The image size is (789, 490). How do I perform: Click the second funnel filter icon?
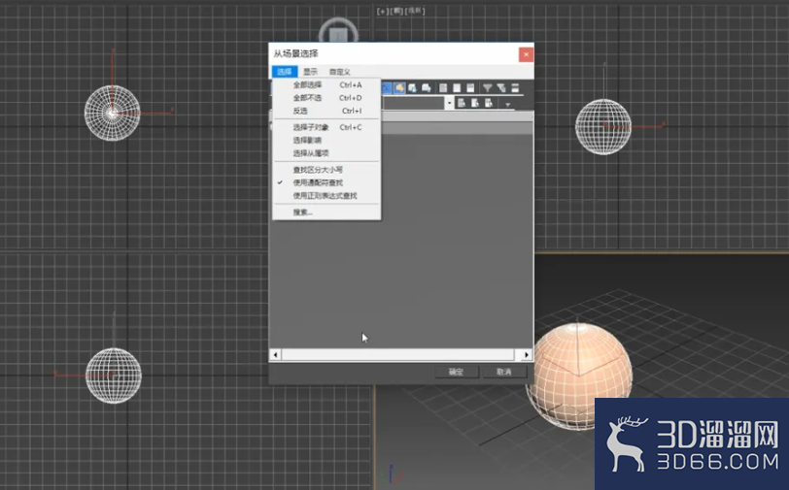pos(501,88)
